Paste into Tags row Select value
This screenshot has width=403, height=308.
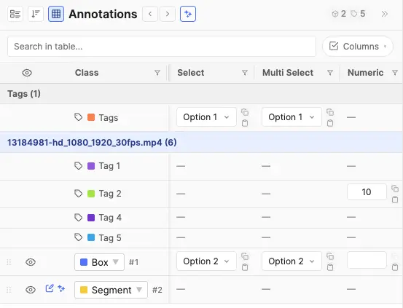[x=245, y=123]
